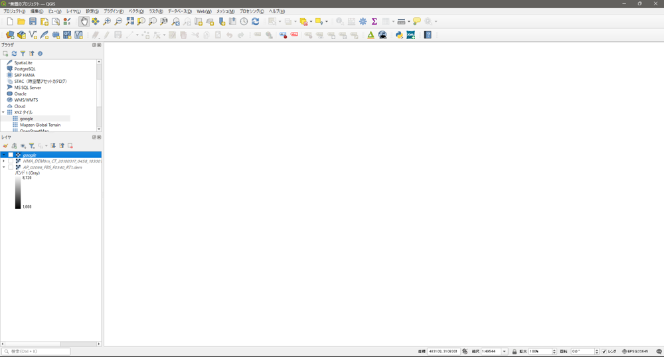This screenshot has width=664, height=357.
Task: Select the Pan Map hand tool
Action: click(x=84, y=22)
